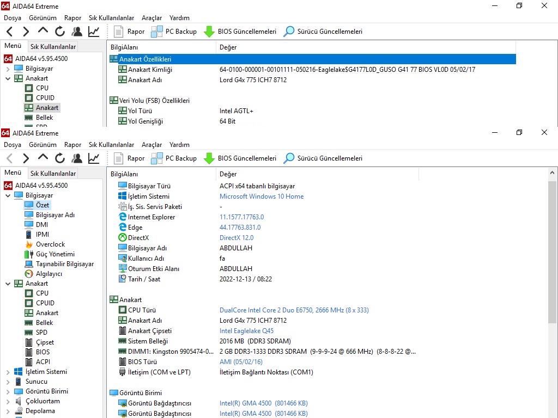Select Taşınabilir Bilgisayar in the tree
Screen dimensions: 558x418
pyautogui.click(x=65, y=264)
